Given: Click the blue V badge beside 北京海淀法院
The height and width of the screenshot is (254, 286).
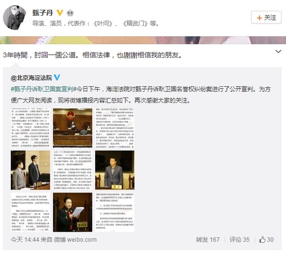Looking at the screenshot, I should tap(57, 78).
